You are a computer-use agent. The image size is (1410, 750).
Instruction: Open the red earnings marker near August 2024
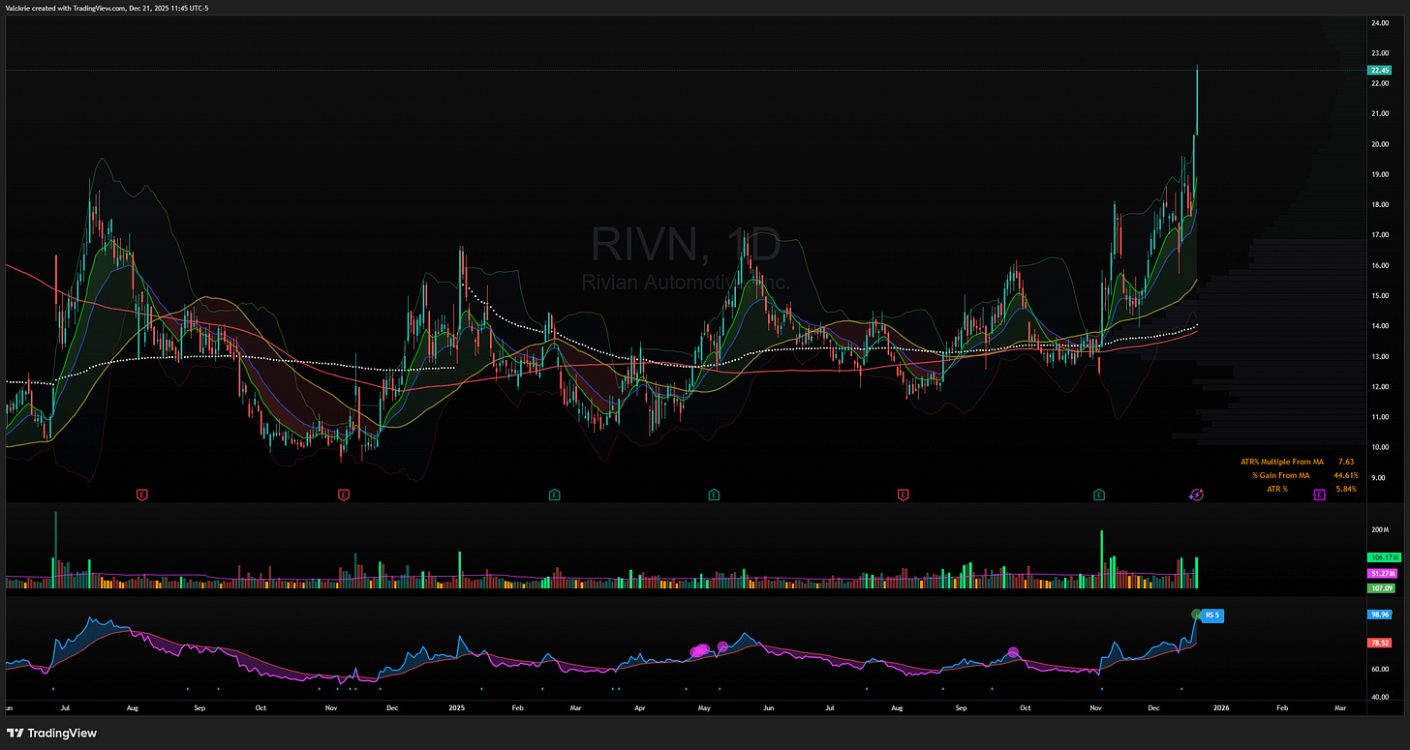142,495
